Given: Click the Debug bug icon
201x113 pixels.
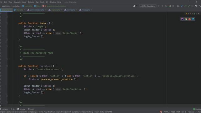Looking at the screenshot, I should [x=162, y=6].
